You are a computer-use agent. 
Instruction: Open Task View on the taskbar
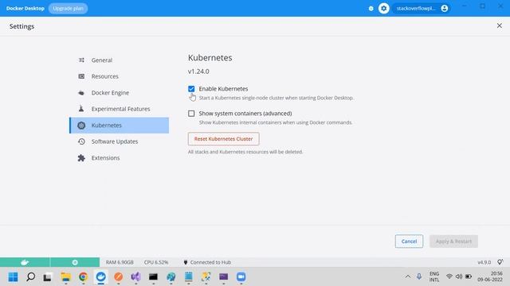pyautogui.click(x=48, y=277)
